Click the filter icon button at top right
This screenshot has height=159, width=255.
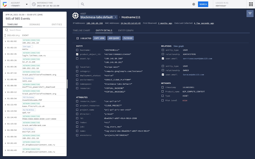pyautogui.click(x=250, y=13)
